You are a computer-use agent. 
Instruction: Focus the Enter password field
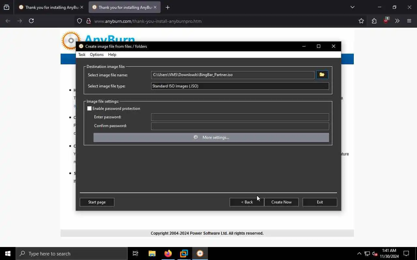point(240,117)
